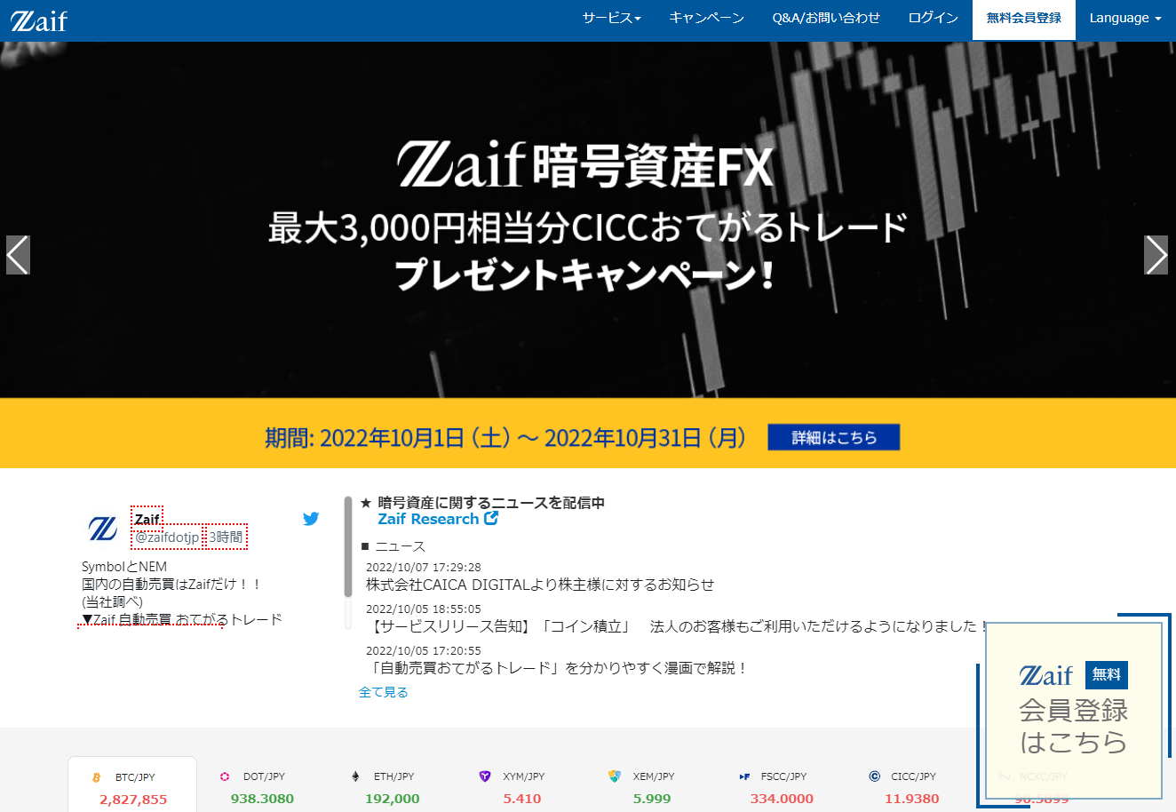The image size is (1176, 812).
Task: Select the NEM XEM/JPY coin icon
Action: (x=615, y=776)
